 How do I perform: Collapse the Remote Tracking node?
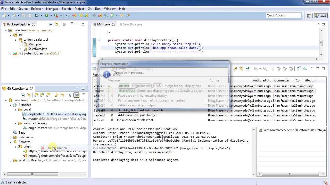(x=16, y=123)
